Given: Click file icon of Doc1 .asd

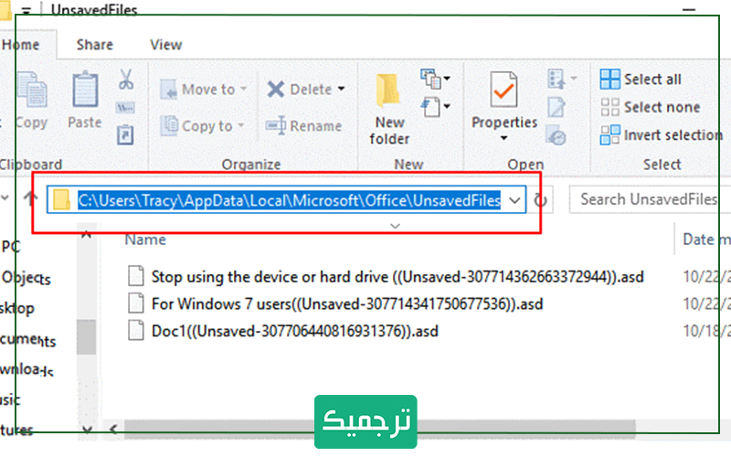Looking at the screenshot, I should 135,331.
